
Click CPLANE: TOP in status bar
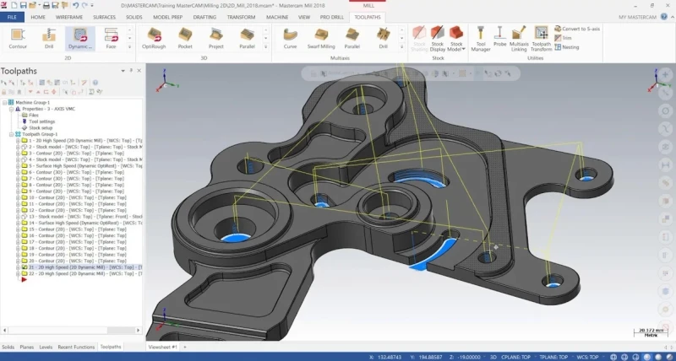pyautogui.click(x=516, y=357)
